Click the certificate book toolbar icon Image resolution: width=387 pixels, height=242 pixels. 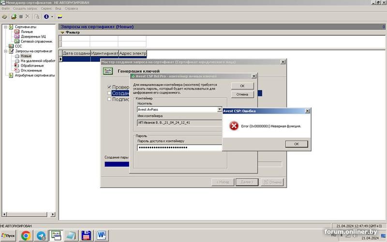(x=4, y=17)
